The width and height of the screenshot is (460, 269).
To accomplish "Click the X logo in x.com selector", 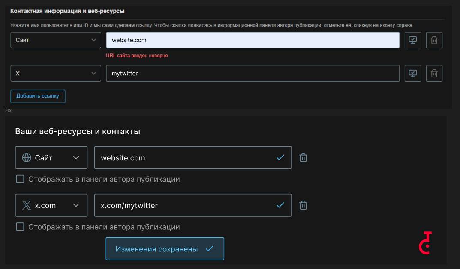I will point(27,205).
